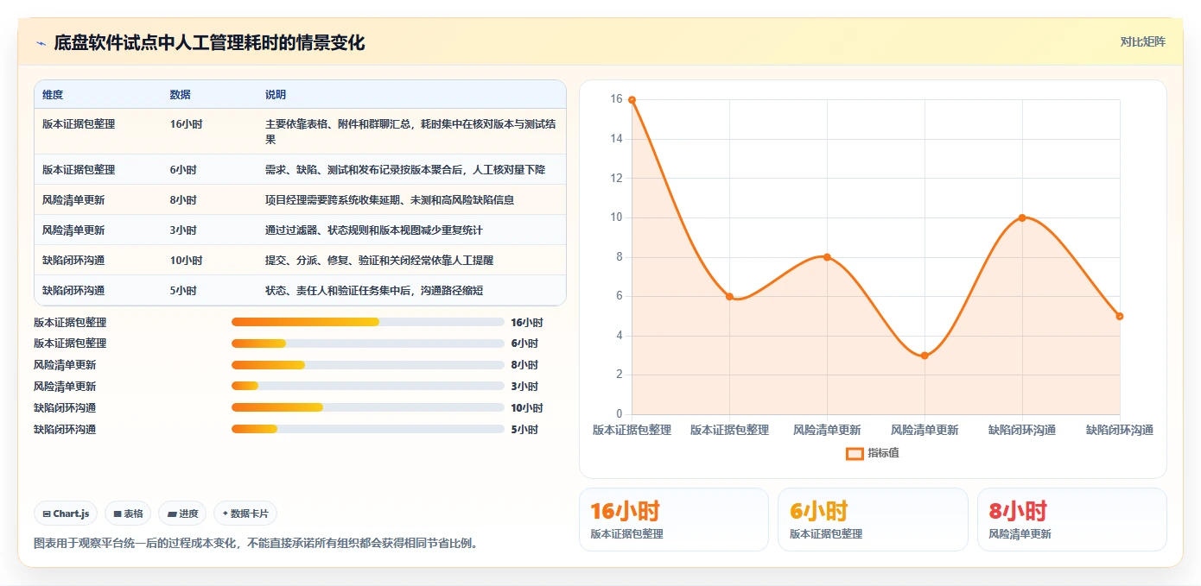
Task: Open the 对比矩阵 label in the header
Action: pos(1142,41)
